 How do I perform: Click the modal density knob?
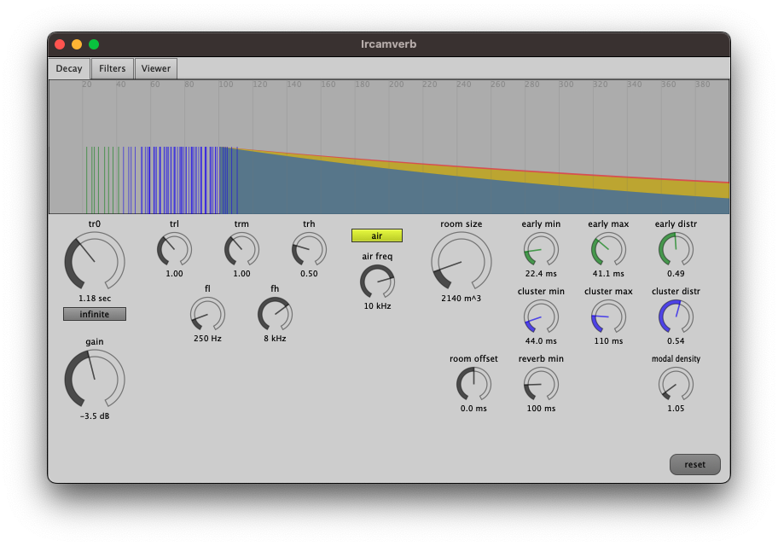[x=676, y=385]
